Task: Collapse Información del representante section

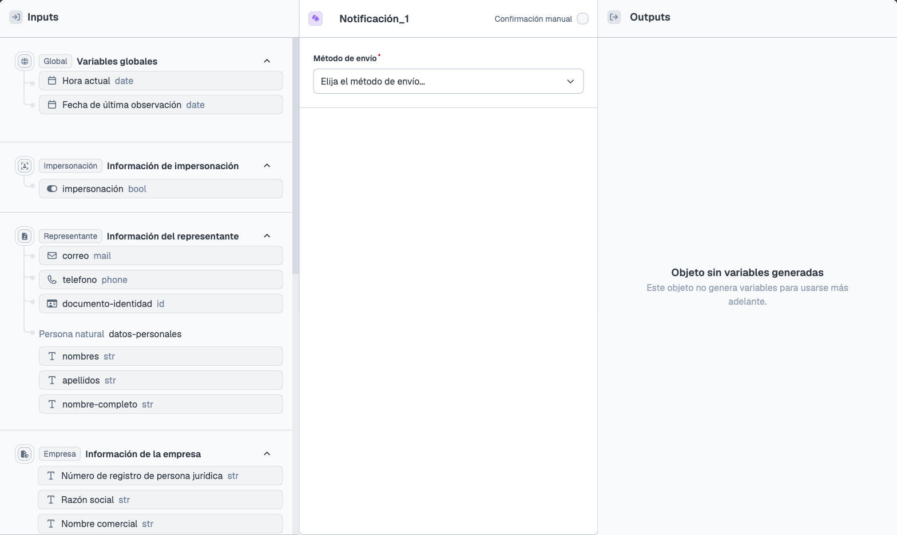Action: [x=267, y=236]
